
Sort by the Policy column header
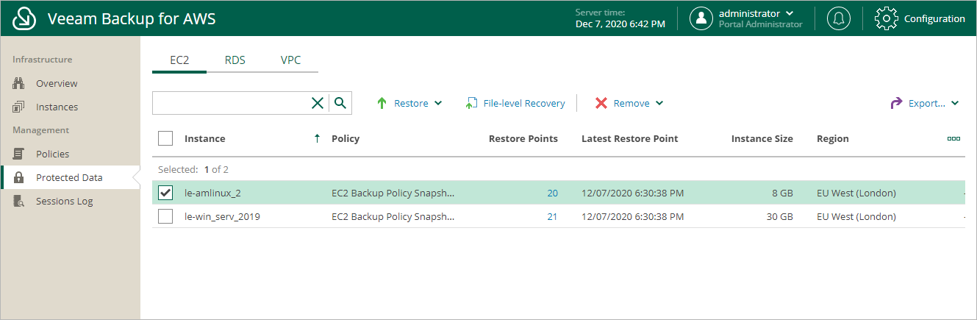point(346,139)
